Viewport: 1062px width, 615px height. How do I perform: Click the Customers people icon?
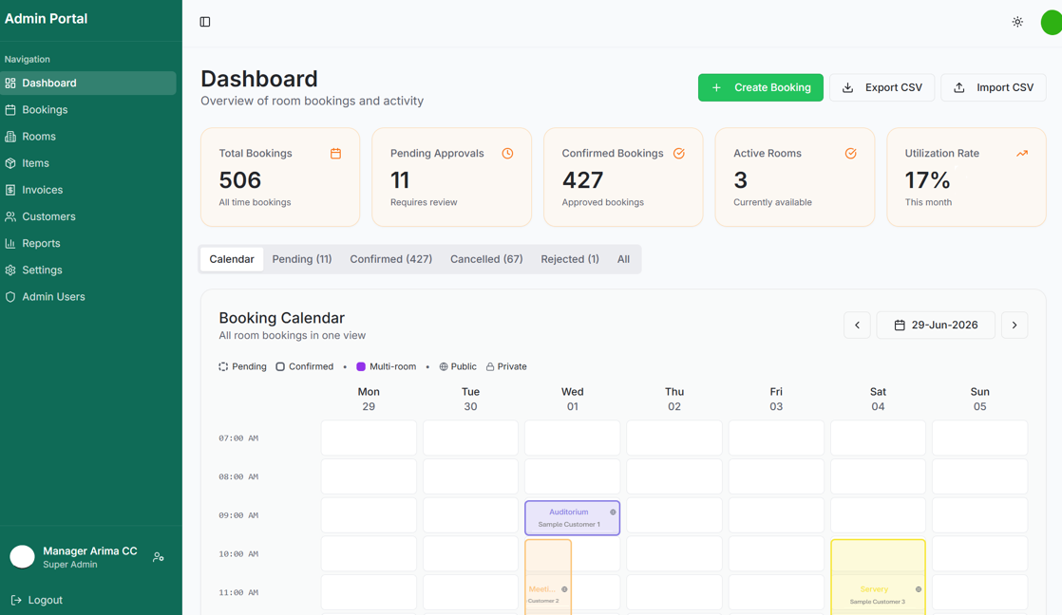point(10,216)
